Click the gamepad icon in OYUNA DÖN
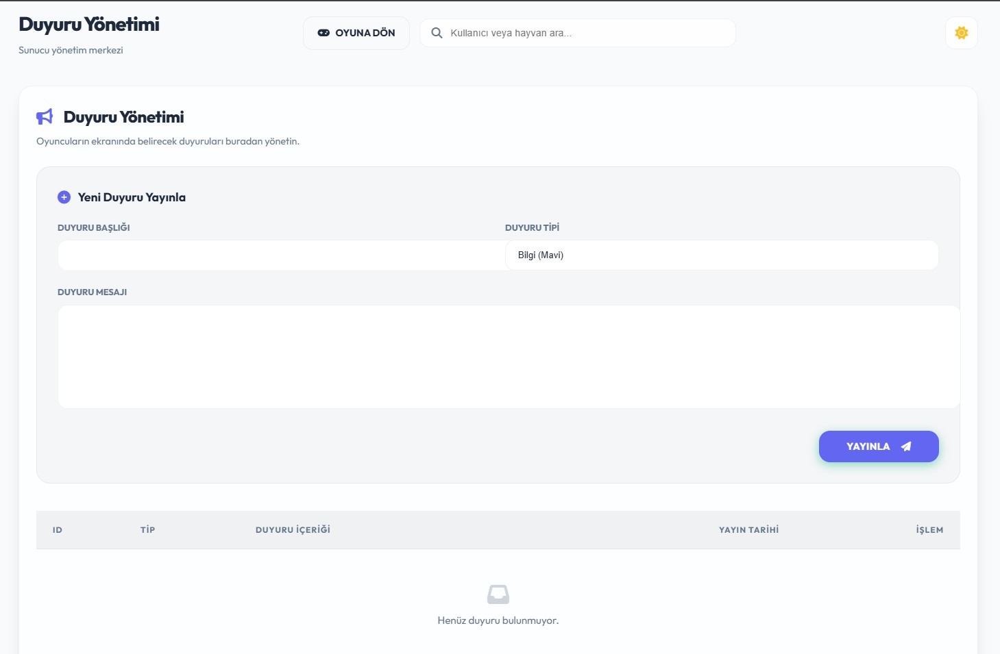1000x654 pixels. coord(324,33)
